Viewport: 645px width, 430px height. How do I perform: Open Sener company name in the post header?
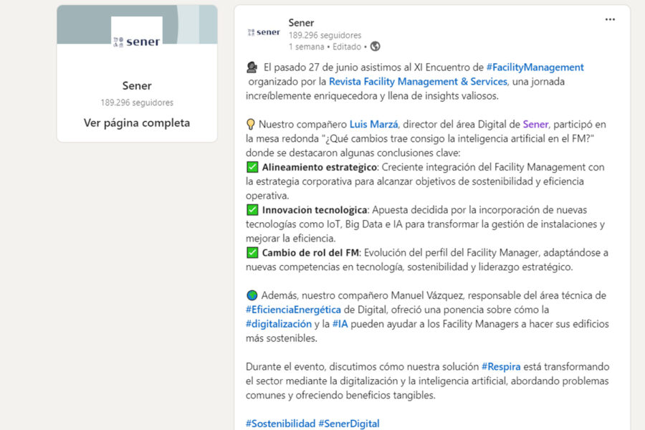(x=301, y=23)
